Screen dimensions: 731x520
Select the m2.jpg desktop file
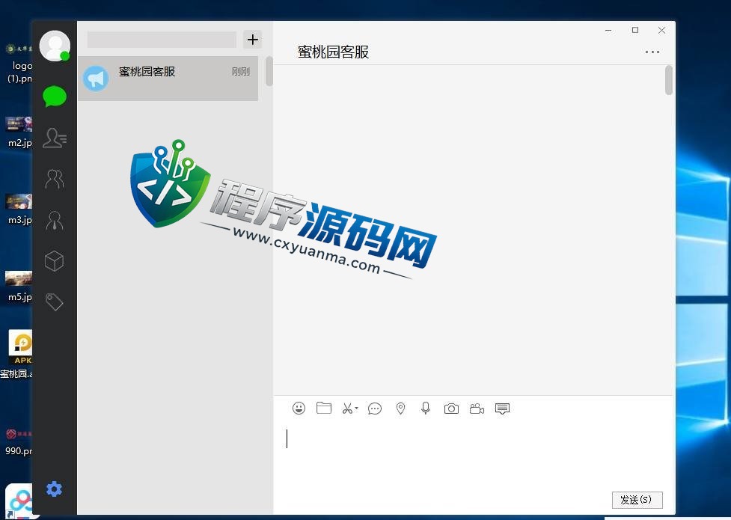click(x=19, y=132)
